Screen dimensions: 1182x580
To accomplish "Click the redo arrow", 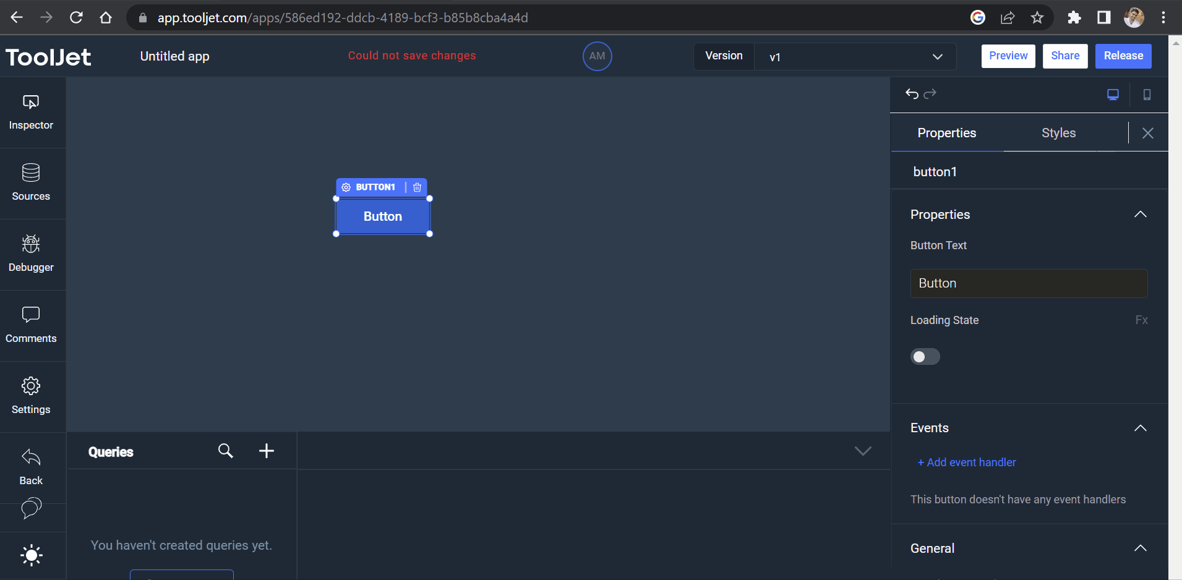I will point(930,94).
